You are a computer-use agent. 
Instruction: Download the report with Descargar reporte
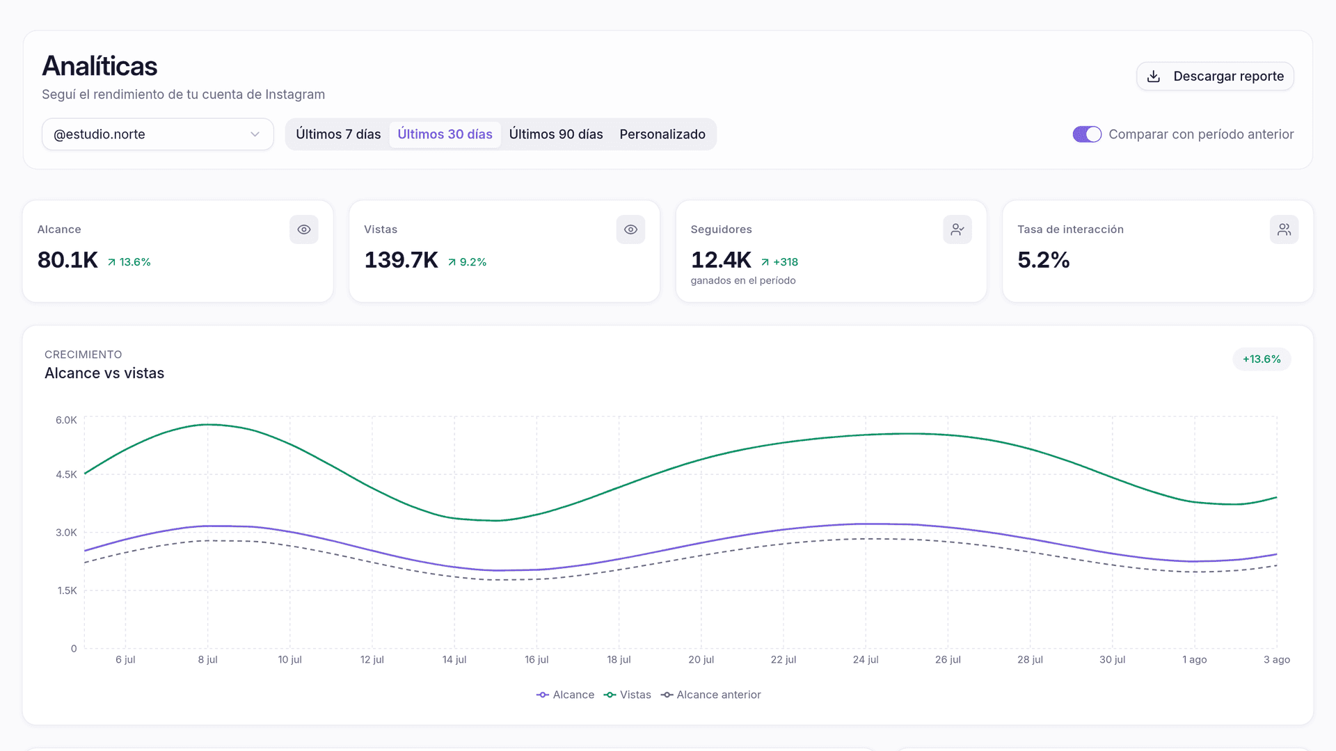click(x=1215, y=76)
